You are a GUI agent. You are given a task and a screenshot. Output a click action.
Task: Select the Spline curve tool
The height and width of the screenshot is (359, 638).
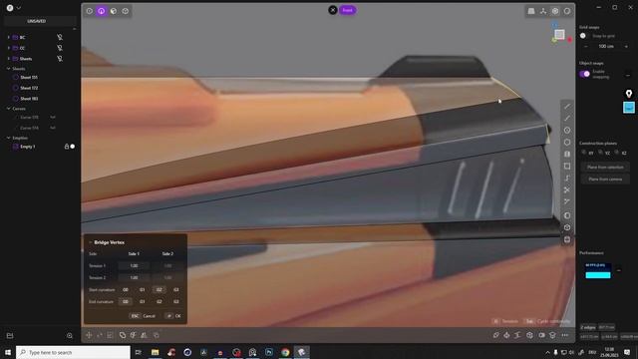pyautogui.click(x=567, y=178)
